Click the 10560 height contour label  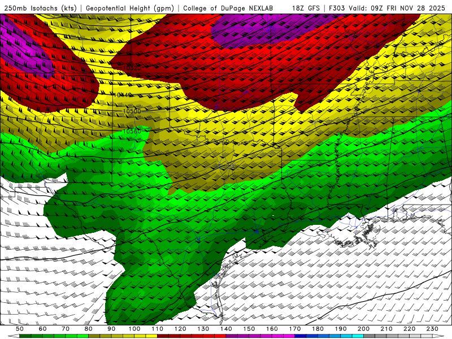coord(132,132)
